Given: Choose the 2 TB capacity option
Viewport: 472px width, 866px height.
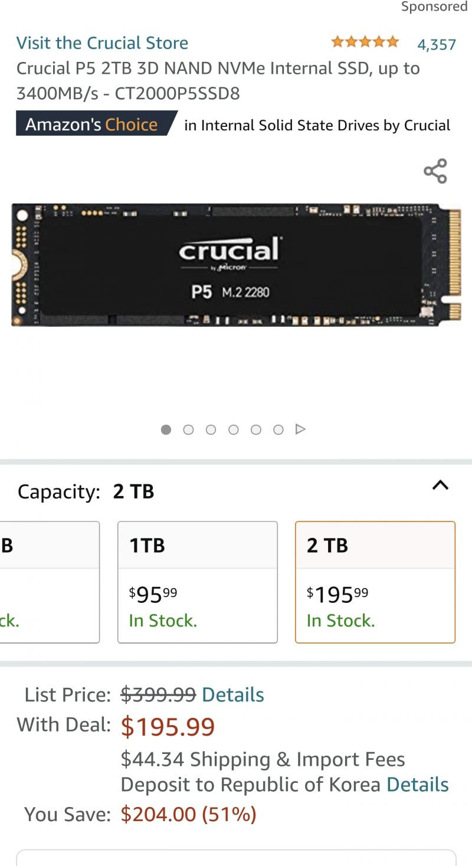Looking at the screenshot, I should (x=375, y=582).
